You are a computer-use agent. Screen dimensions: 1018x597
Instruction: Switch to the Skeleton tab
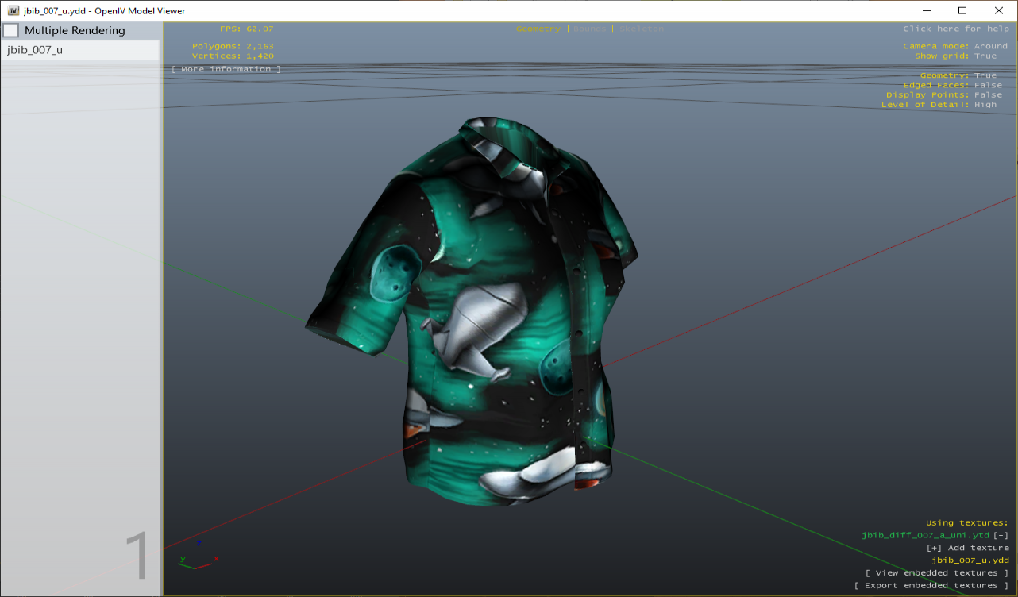tap(642, 28)
